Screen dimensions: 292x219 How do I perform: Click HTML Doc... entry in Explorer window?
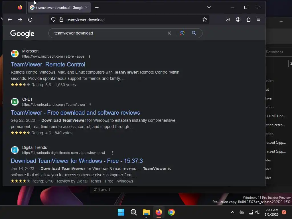(276, 116)
